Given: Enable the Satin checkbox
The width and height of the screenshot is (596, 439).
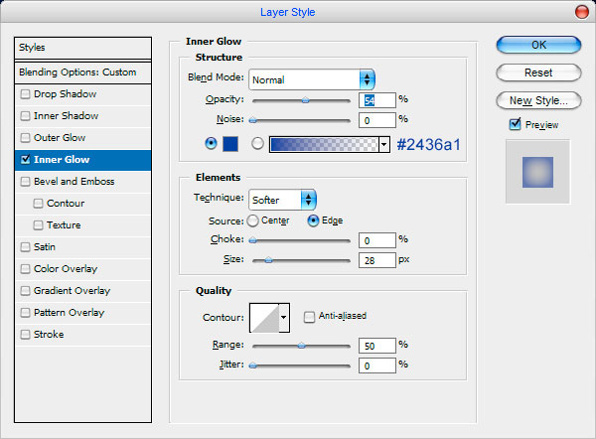Looking at the screenshot, I should pos(25,247).
